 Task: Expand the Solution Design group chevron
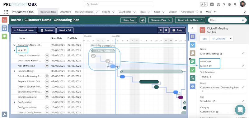tap(14, 71)
